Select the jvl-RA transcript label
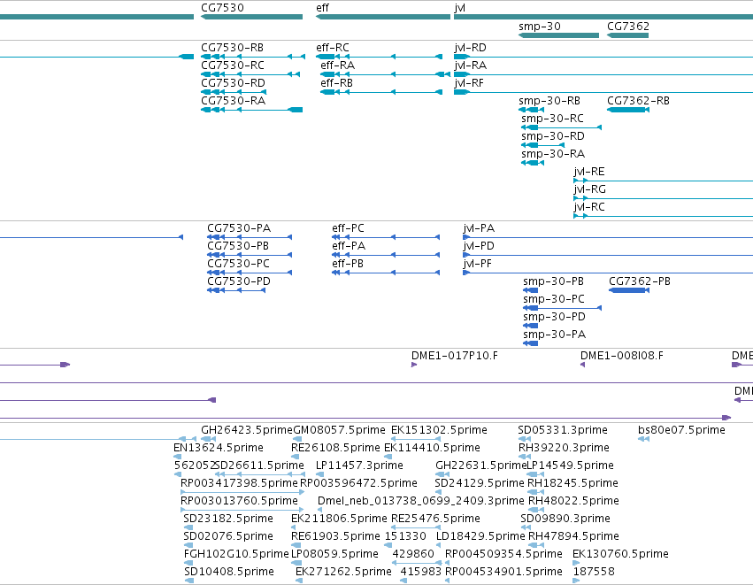Image resolution: width=753 pixels, height=585 pixels. tap(470, 65)
